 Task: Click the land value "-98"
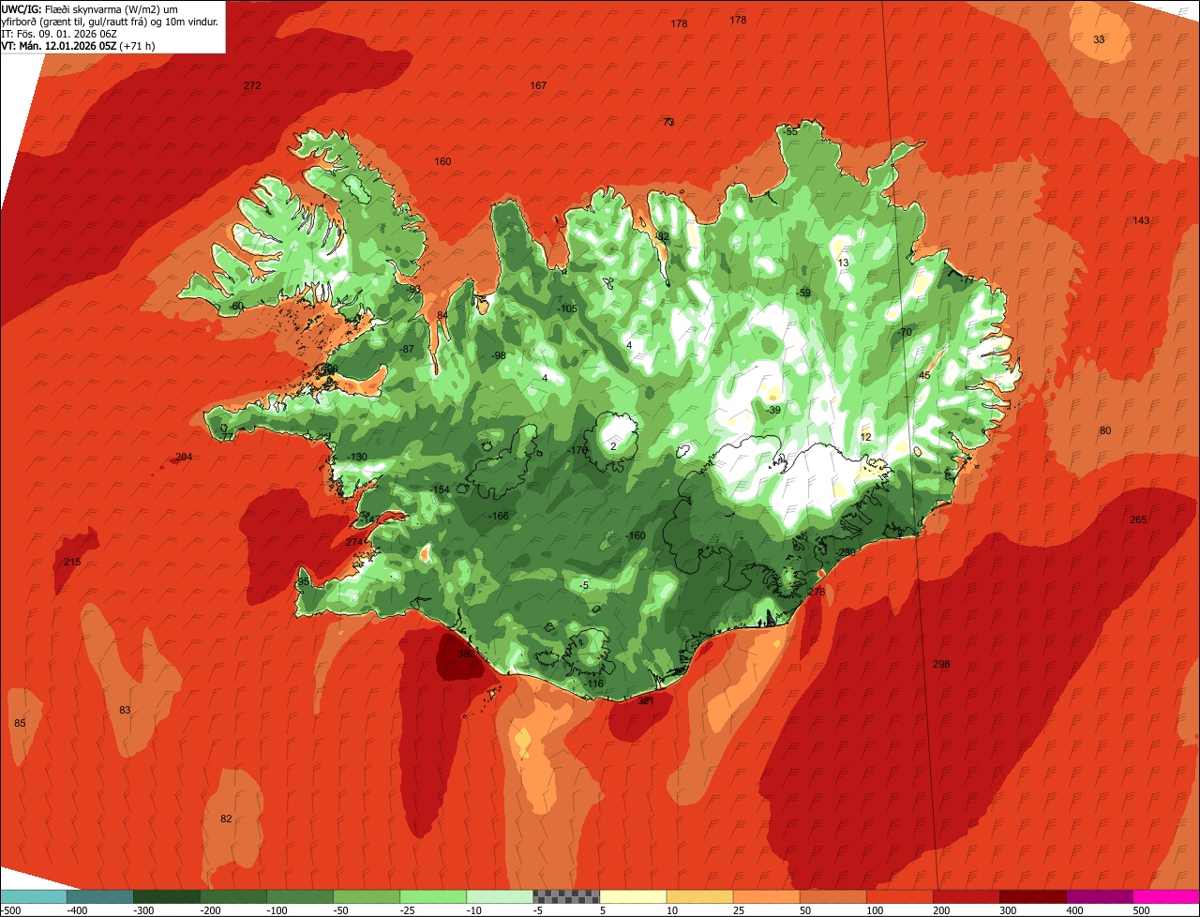[x=498, y=355]
